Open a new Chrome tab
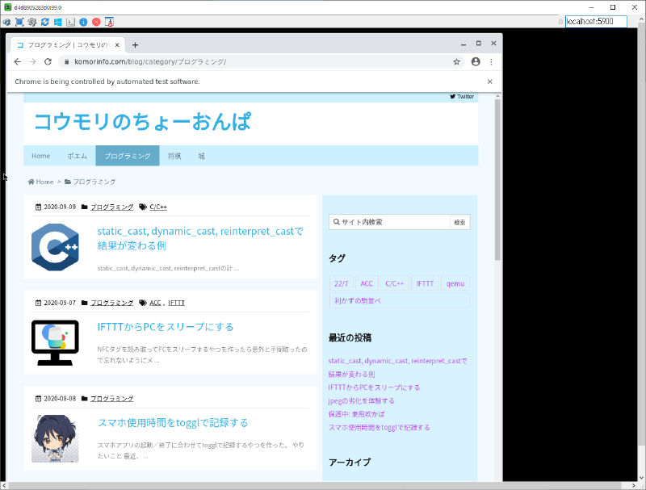The height and width of the screenshot is (490, 646). pyautogui.click(x=135, y=45)
